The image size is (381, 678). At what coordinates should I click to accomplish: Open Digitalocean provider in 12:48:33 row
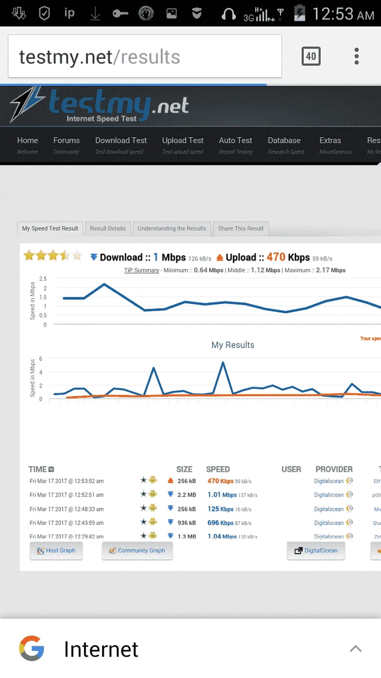(x=329, y=509)
